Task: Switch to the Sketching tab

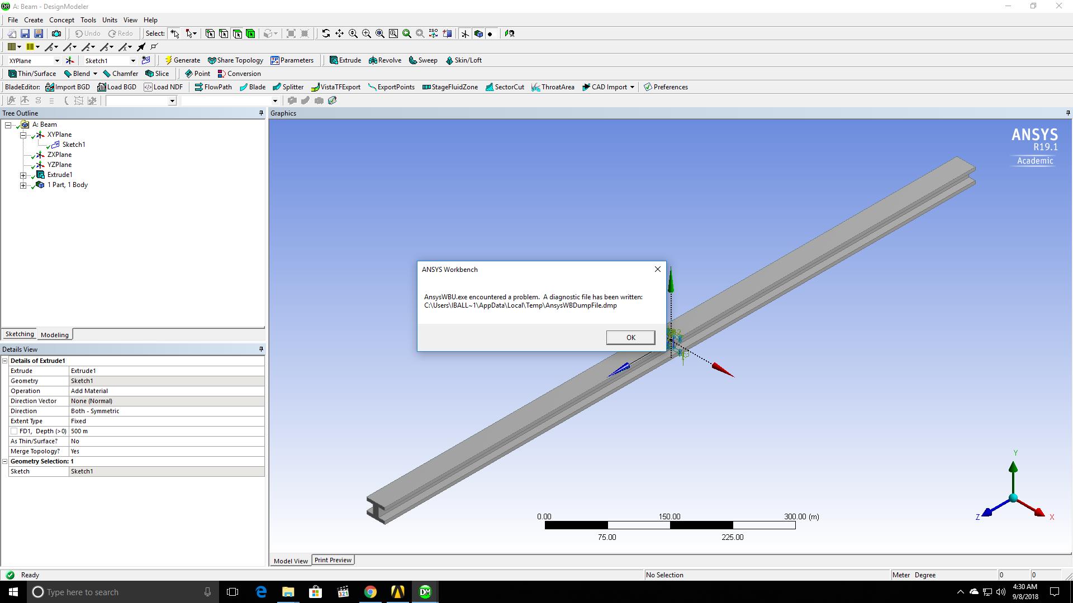Action: [x=20, y=334]
